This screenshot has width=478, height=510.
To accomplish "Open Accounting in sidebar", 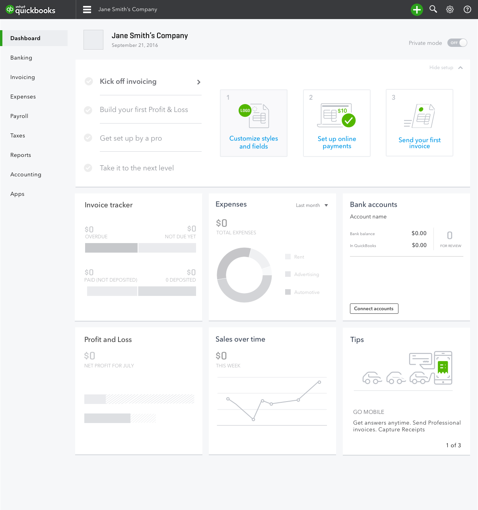I will pyautogui.click(x=26, y=174).
